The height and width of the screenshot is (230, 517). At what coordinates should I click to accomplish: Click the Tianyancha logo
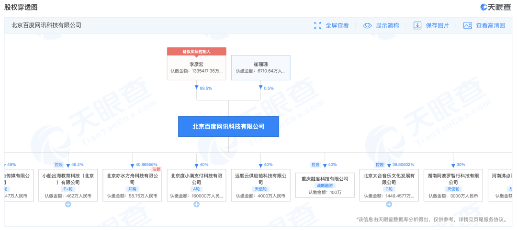pos(495,7)
